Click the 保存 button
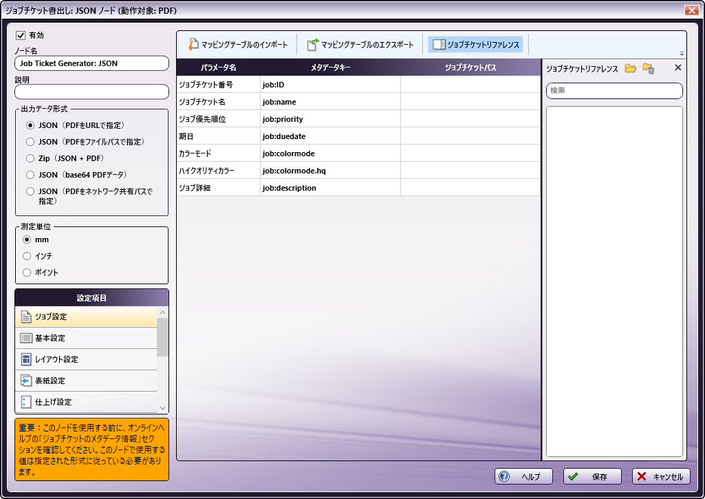 (x=592, y=476)
